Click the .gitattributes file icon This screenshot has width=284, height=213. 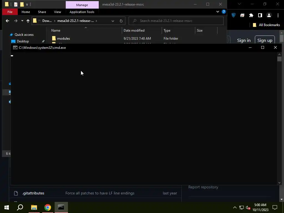[16, 193]
